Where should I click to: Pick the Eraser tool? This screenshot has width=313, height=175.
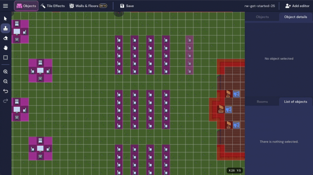tap(5, 38)
